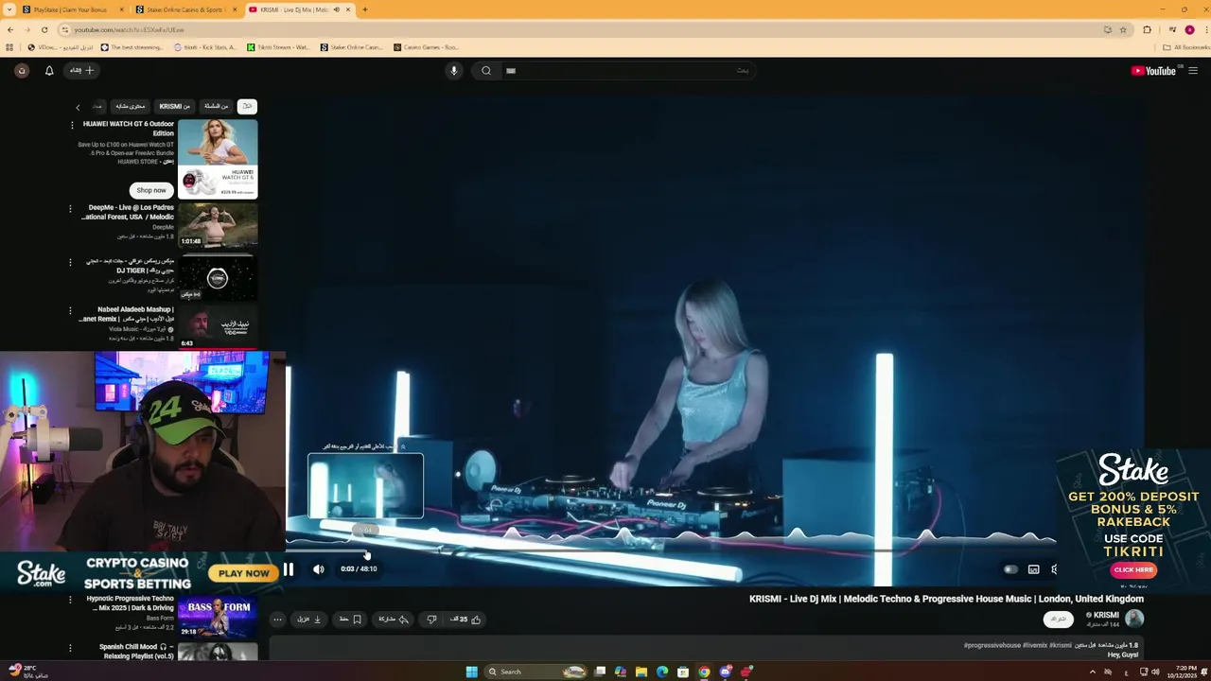Image resolution: width=1211 pixels, height=681 pixels.
Task: Open the 'Casino Games' bookmark
Action: (426, 47)
